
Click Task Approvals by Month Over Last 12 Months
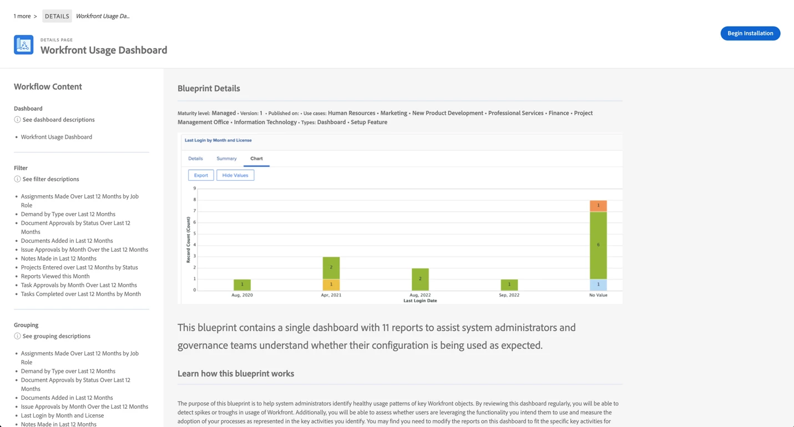point(79,285)
